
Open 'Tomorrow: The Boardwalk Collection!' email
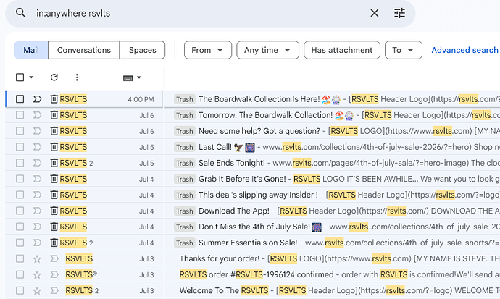(x=265, y=115)
